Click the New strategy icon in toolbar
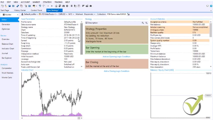This screenshot has width=213, height=120. 2,6
